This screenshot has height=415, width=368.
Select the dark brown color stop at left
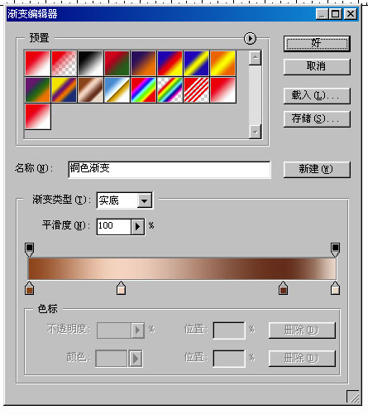(29, 288)
